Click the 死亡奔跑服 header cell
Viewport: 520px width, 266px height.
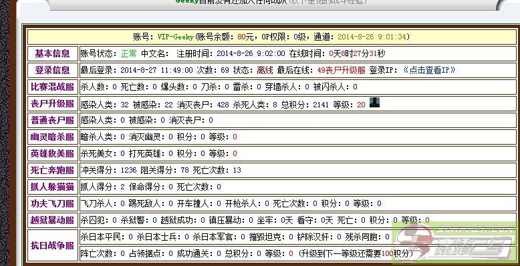pyautogui.click(x=52, y=171)
